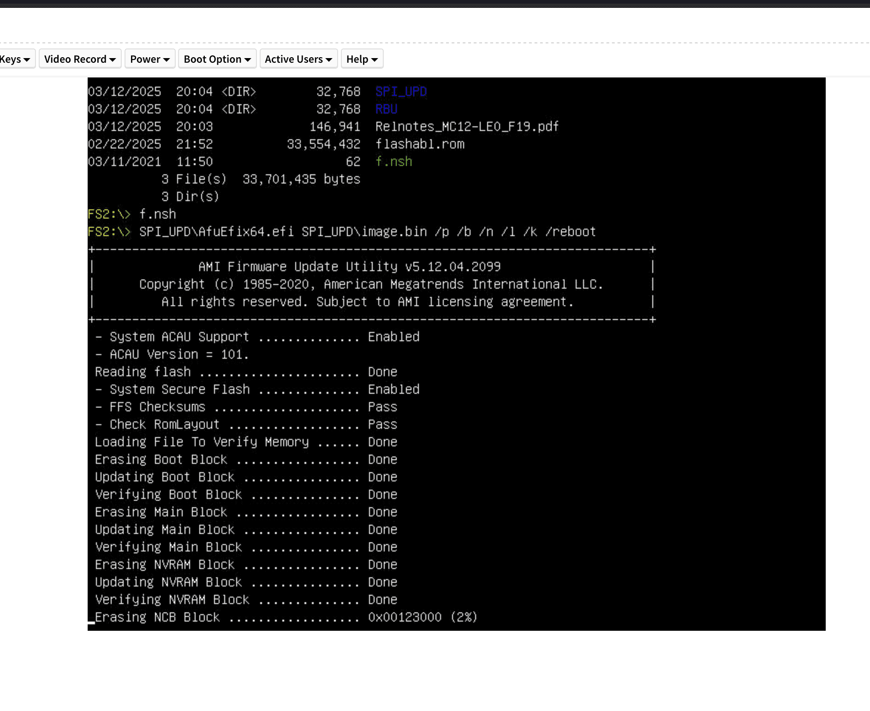Click 'Reading flash' status line
The width and height of the screenshot is (870, 711).
point(246,372)
